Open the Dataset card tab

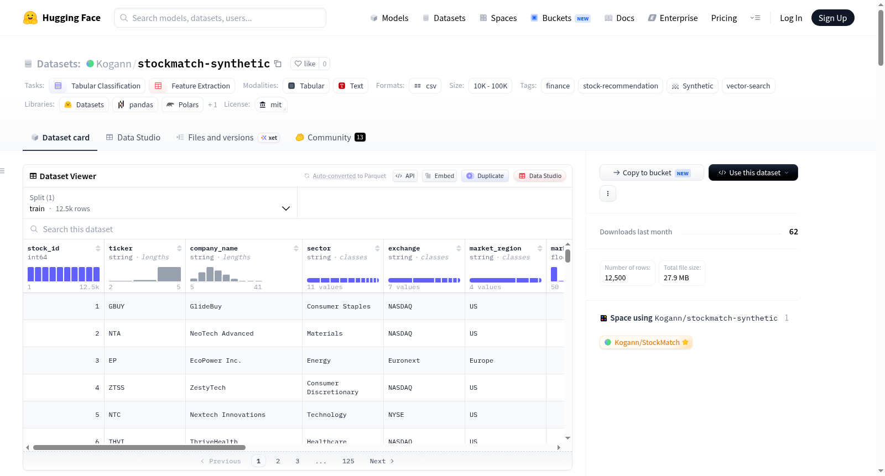(x=60, y=138)
